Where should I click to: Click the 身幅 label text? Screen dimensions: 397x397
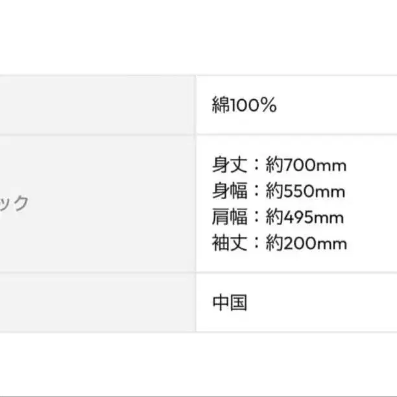[x=230, y=191]
